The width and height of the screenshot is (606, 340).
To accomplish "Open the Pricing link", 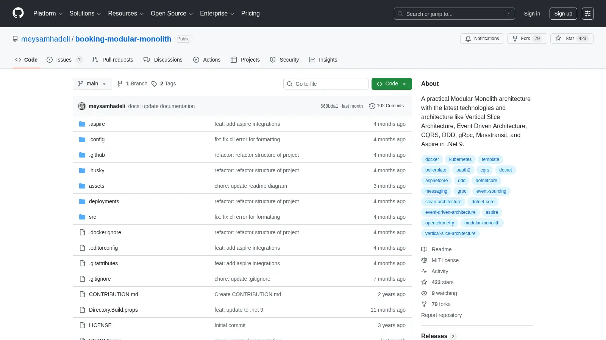I will click(x=250, y=13).
